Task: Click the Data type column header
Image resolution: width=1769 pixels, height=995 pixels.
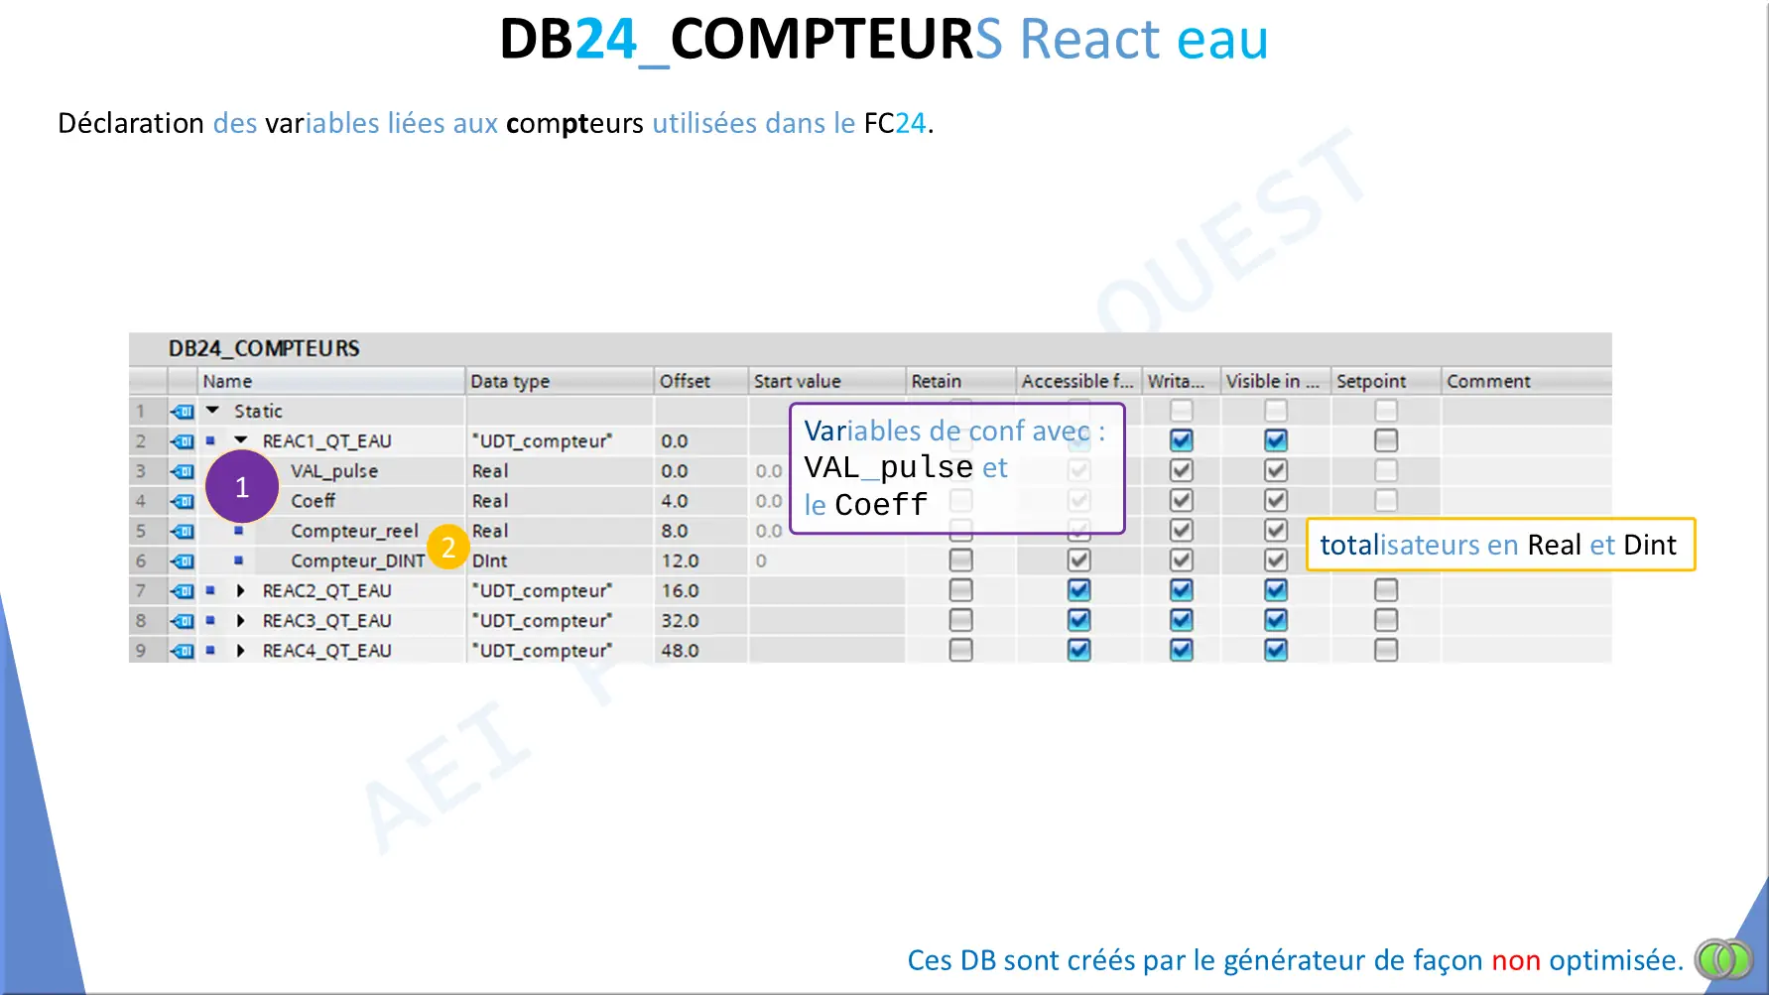Action: 560,381
